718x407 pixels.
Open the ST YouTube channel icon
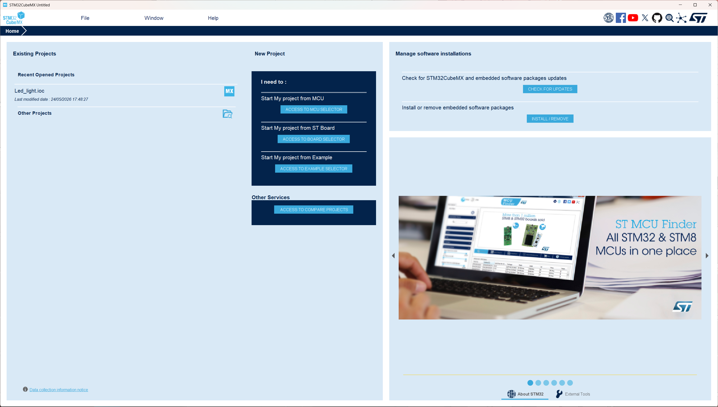(633, 18)
